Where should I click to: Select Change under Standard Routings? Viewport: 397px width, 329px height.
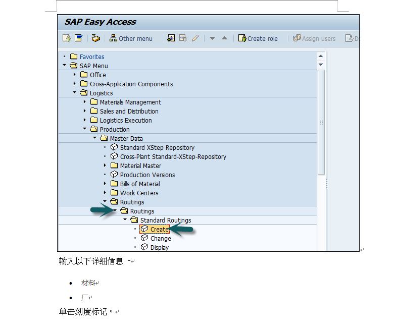click(156, 239)
